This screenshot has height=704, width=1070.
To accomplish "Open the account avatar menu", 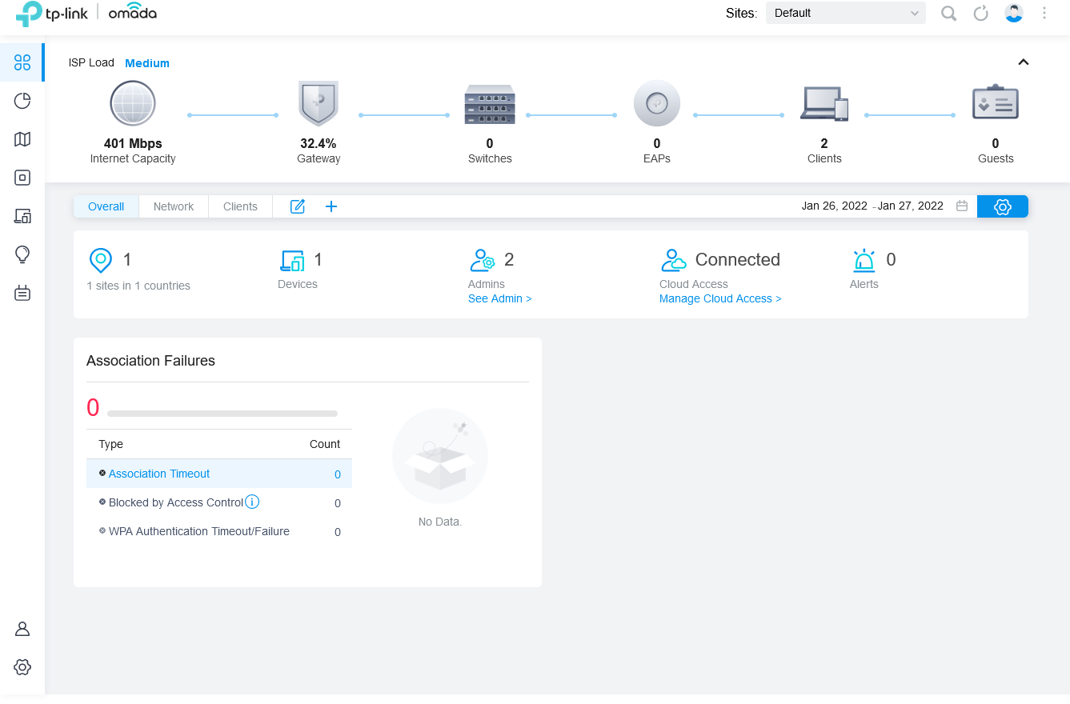I will (x=1014, y=13).
